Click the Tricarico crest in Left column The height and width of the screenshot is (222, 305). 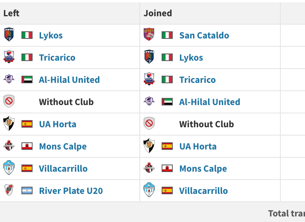pos(9,57)
